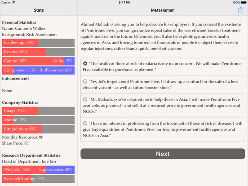Screen dimensions: 248x186
Task: Click the Compassion and Ruthlessness bar
Action: (x=38, y=70)
